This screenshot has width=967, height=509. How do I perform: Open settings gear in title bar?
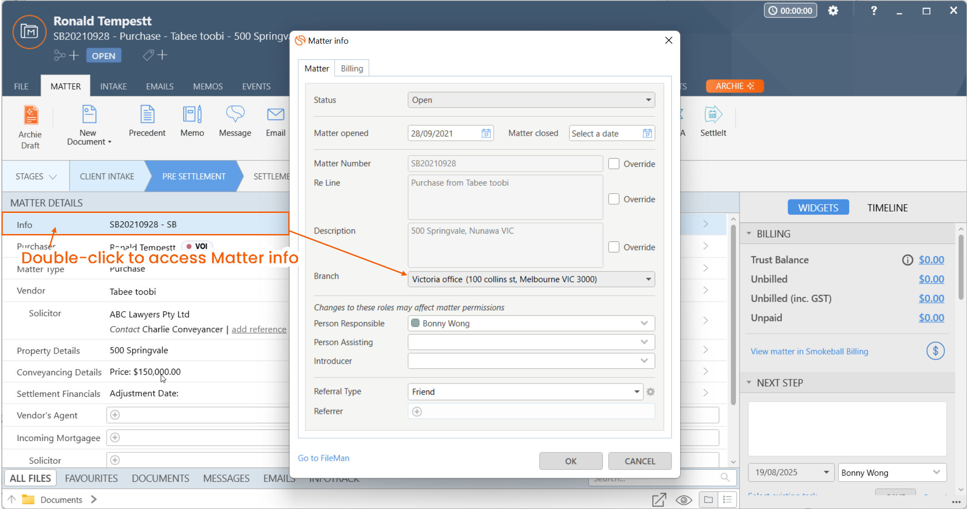[x=833, y=11]
